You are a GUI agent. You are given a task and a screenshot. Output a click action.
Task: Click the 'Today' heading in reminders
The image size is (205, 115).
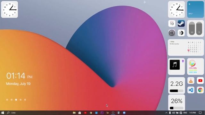172,42
